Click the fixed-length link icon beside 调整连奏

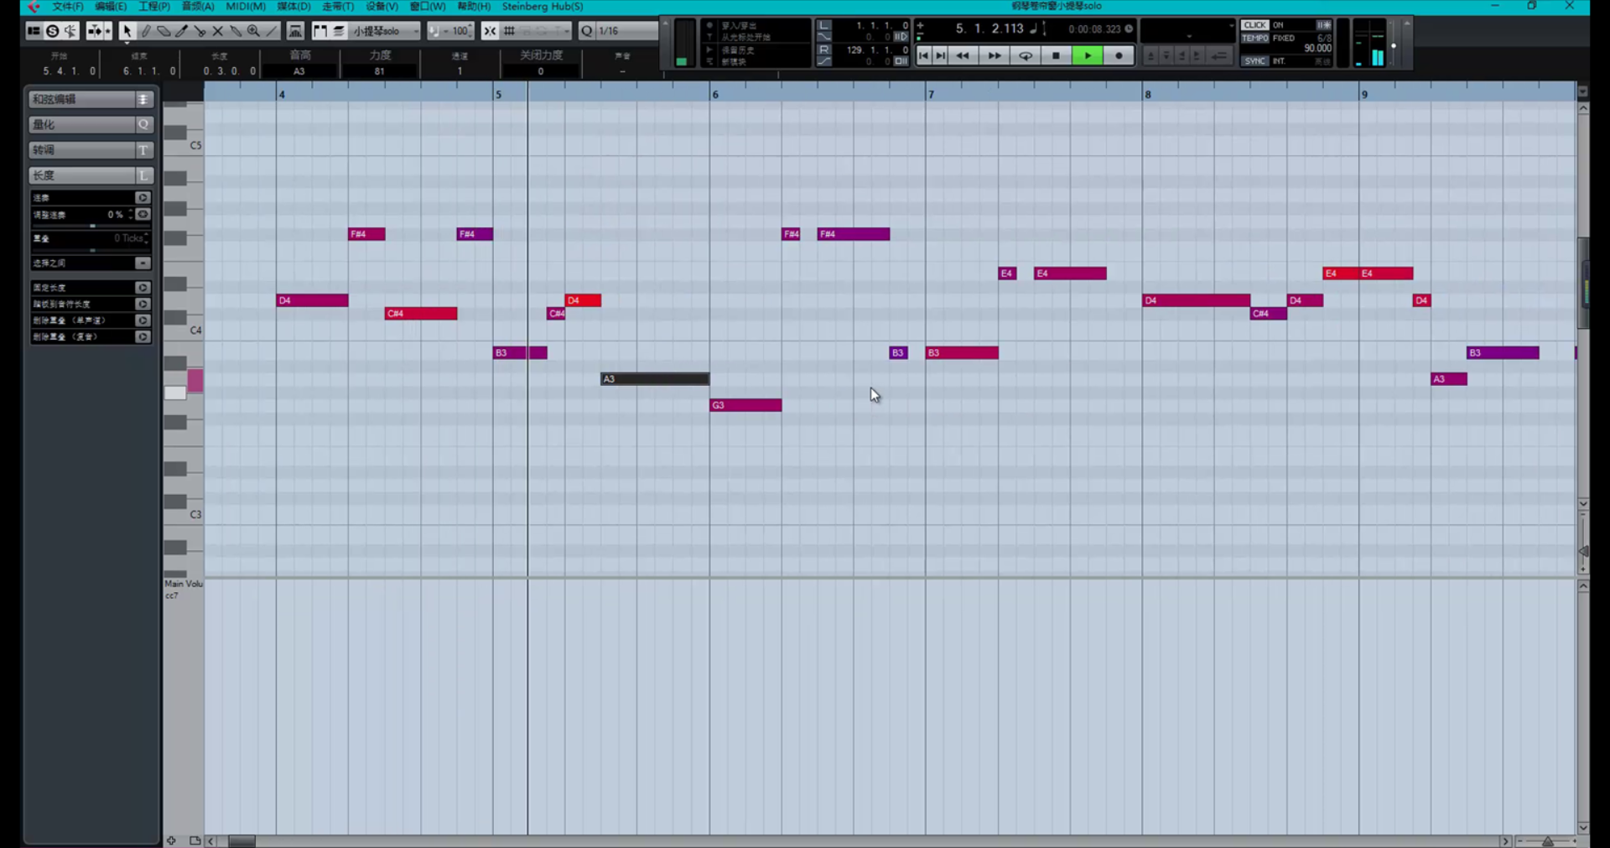(143, 215)
